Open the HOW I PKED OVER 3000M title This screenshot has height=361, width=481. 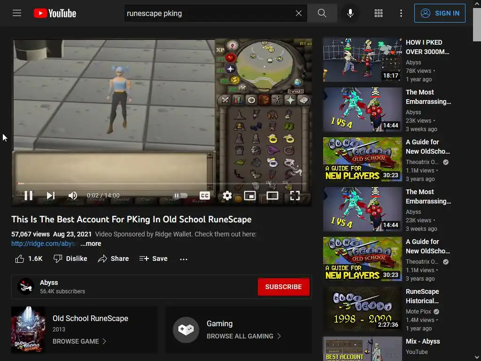click(x=427, y=47)
